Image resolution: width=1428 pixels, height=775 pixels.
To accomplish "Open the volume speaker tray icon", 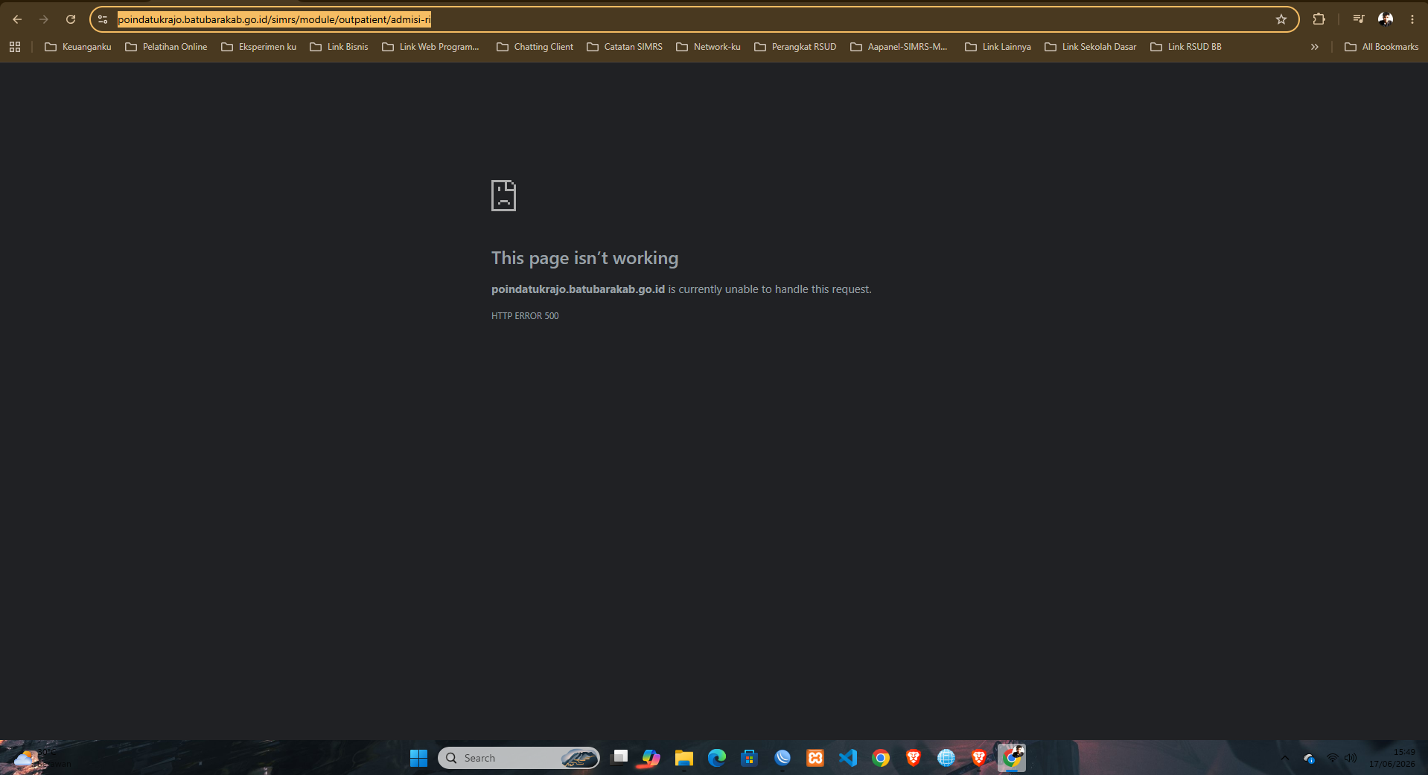I will point(1351,759).
